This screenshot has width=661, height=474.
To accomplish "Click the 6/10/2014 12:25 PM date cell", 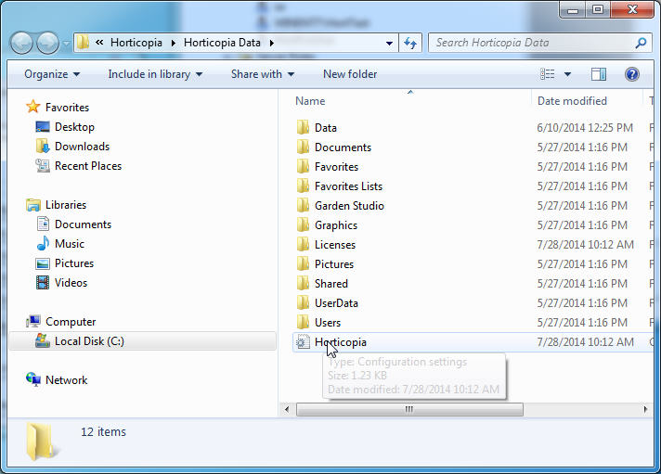I will 585,128.
